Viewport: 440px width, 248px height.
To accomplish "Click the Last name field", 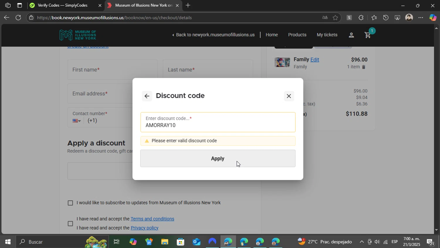I will click(x=208, y=70).
